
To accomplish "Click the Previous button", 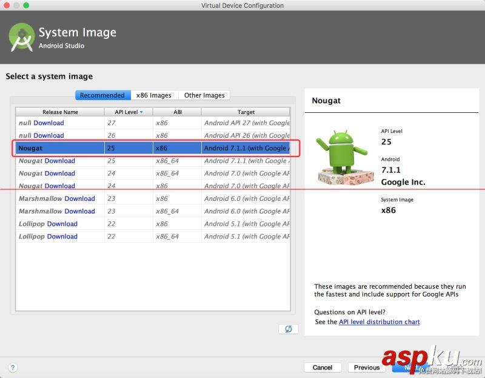I will 366,367.
